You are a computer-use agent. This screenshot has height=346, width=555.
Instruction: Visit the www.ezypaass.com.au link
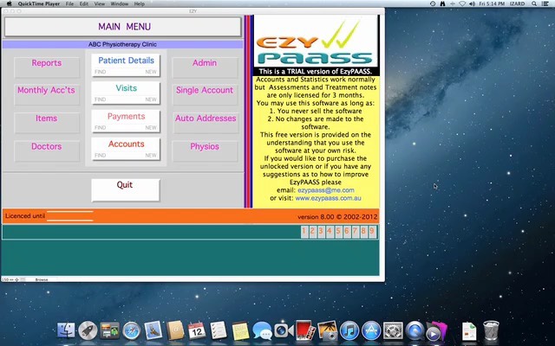tap(328, 198)
